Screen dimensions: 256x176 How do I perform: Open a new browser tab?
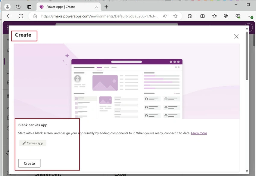coord(106,7)
